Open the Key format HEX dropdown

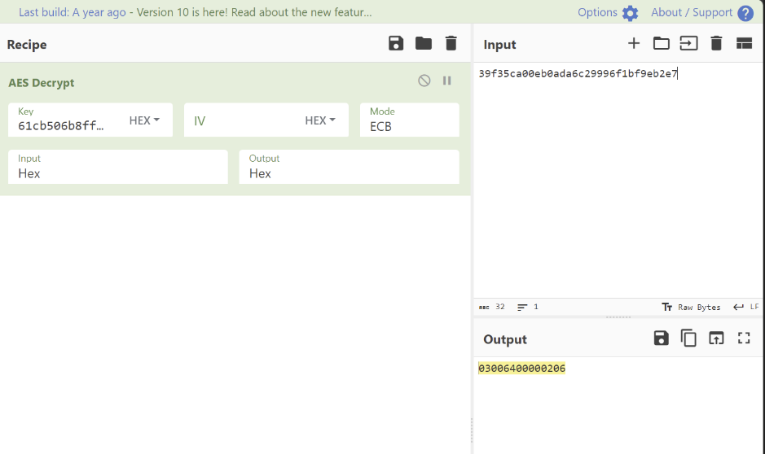(144, 120)
